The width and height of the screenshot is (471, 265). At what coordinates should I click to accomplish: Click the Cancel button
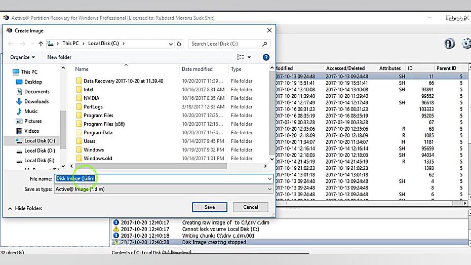click(x=251, y=207)
